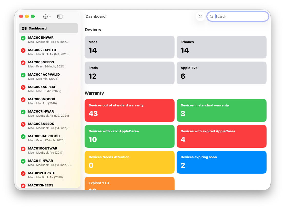Open the chevron next to the filter icon
285x209 pixels.
(x=49, y=16)
